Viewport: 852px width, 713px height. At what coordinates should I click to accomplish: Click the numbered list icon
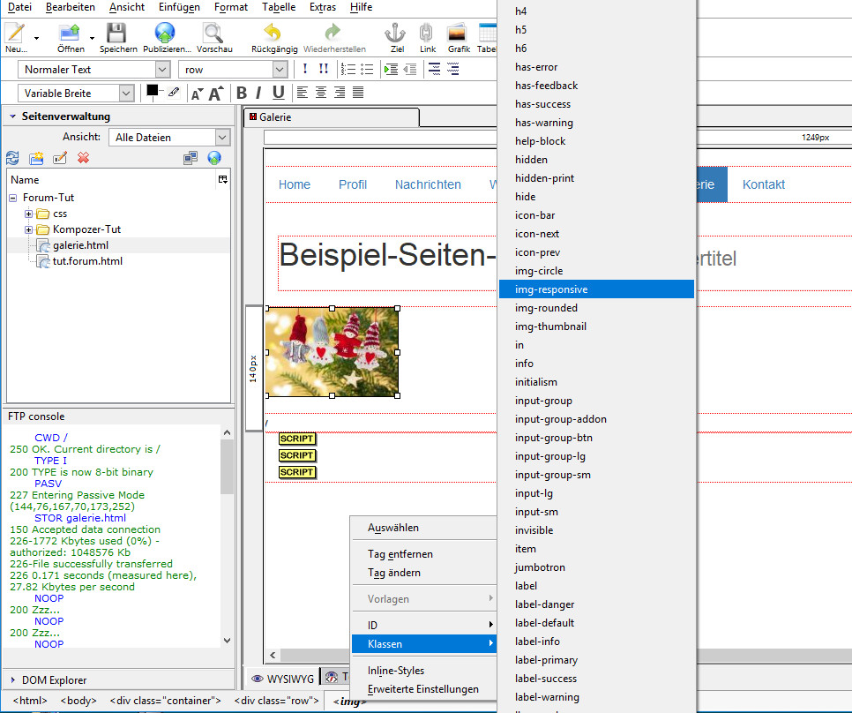coord(348,69)
